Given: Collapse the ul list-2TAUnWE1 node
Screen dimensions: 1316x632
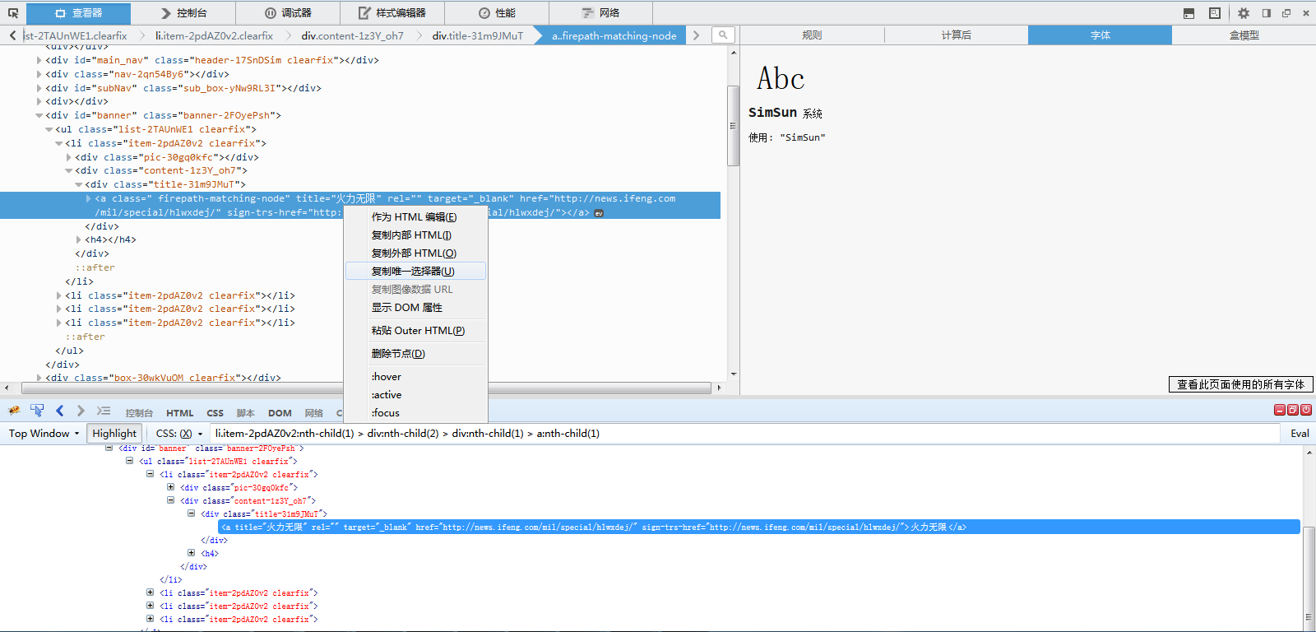Looking at the screenshot, I should (49, 130).
